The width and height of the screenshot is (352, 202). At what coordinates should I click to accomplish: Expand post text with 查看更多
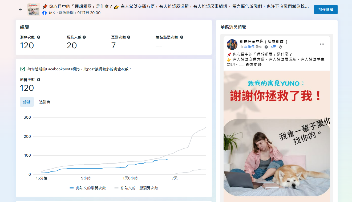pos(254,65)
